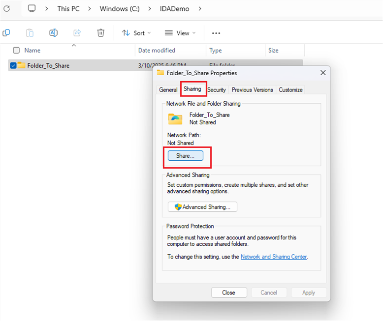Screen dimensions: 383x321
Task: Click the IDADemo breadcrumb
Action: tap(174, 9)
